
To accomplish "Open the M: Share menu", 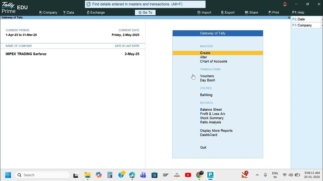I will 251,13.
